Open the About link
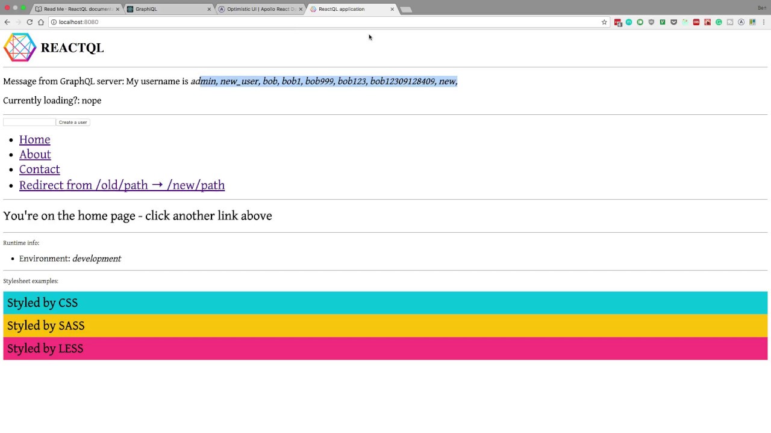Image resolution: width=771 pixels, height=433 pixels. coord(35,155)
